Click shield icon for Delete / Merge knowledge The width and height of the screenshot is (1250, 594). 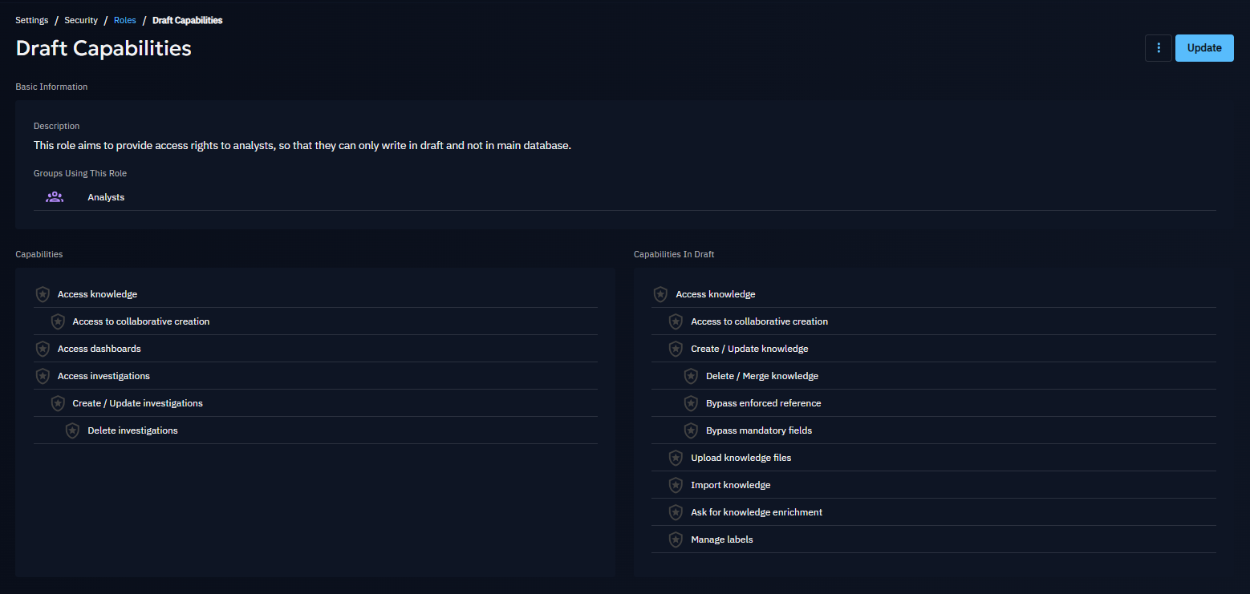pyautogui.click(x=691, y=376)
